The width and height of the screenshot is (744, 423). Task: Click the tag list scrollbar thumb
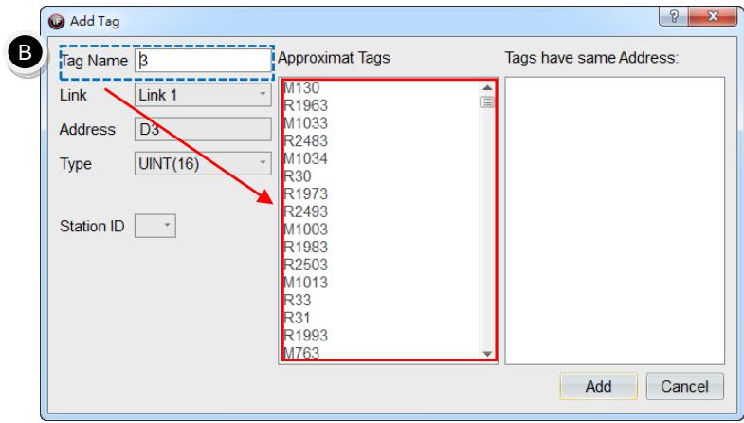[x=487, y=102]
